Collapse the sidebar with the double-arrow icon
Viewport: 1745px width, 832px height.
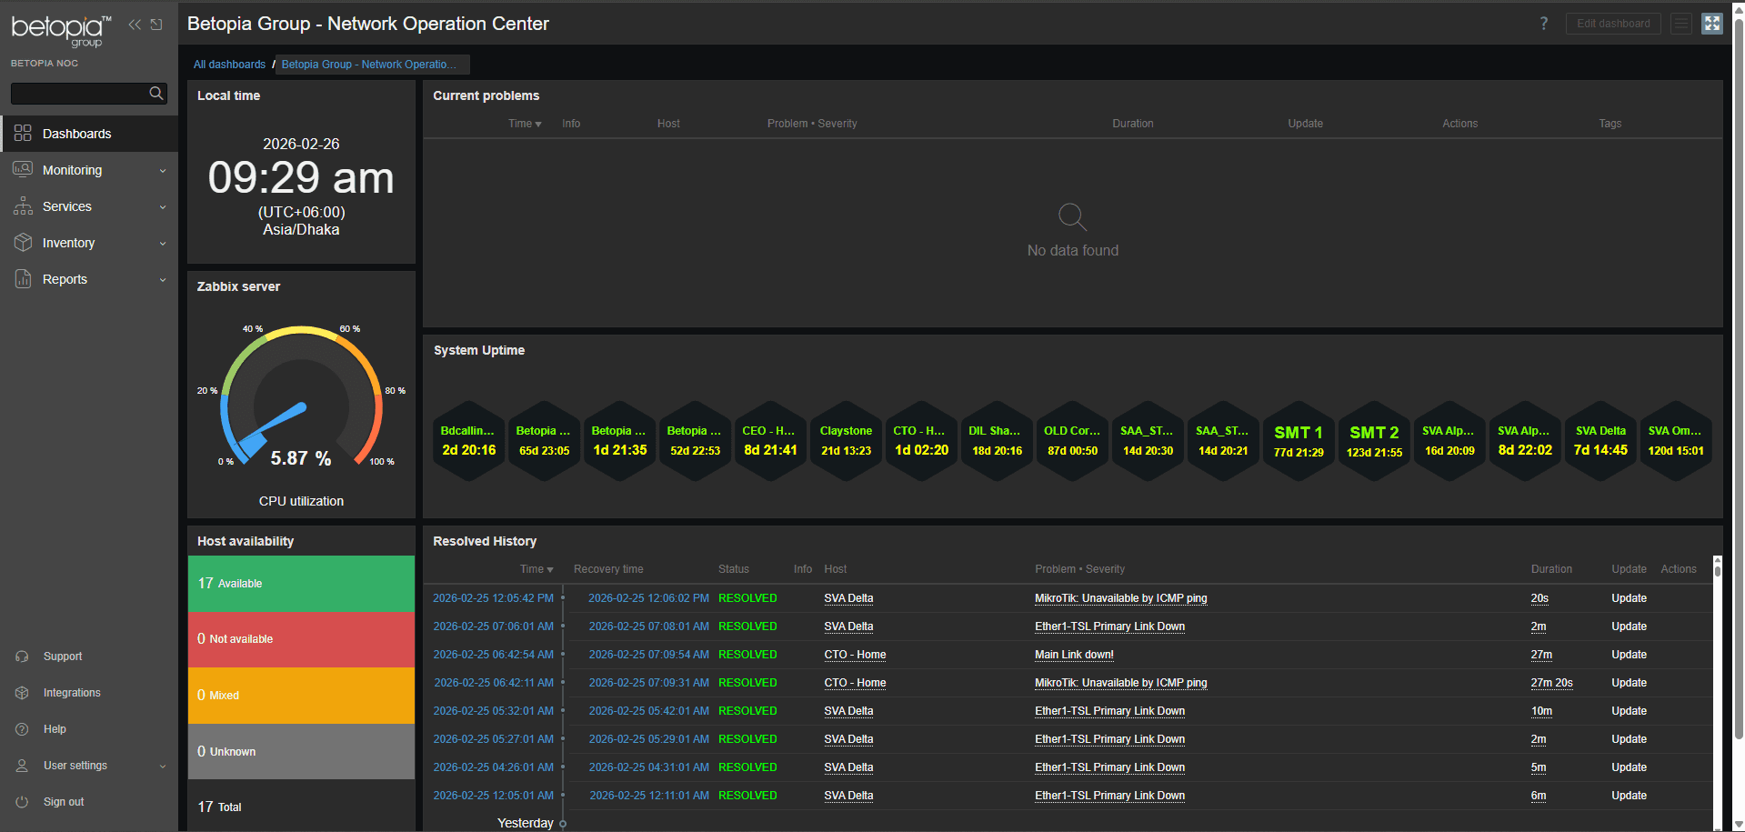point(135,25)
